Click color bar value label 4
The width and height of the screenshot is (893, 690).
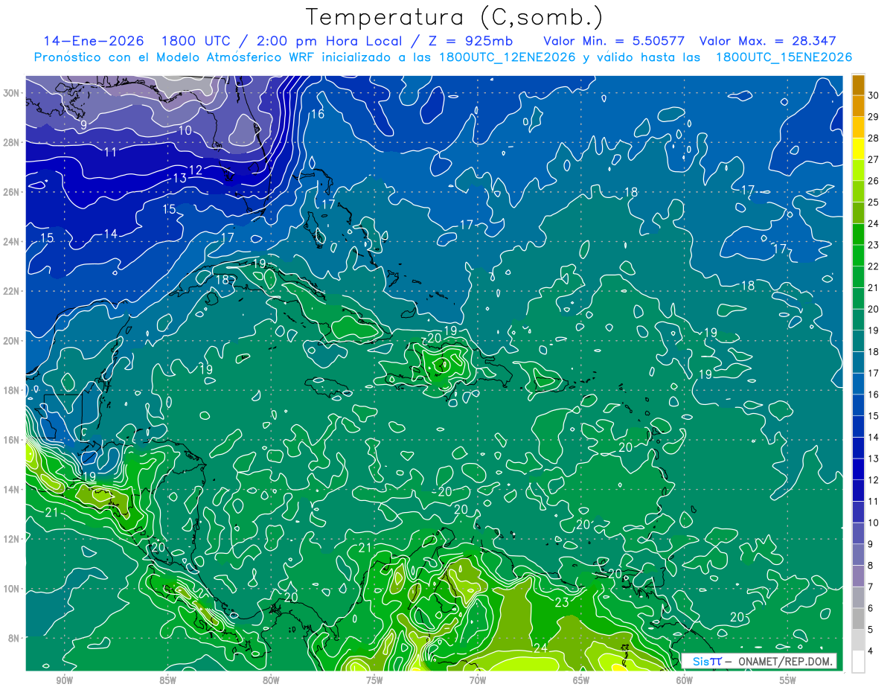tap(871, 651)
